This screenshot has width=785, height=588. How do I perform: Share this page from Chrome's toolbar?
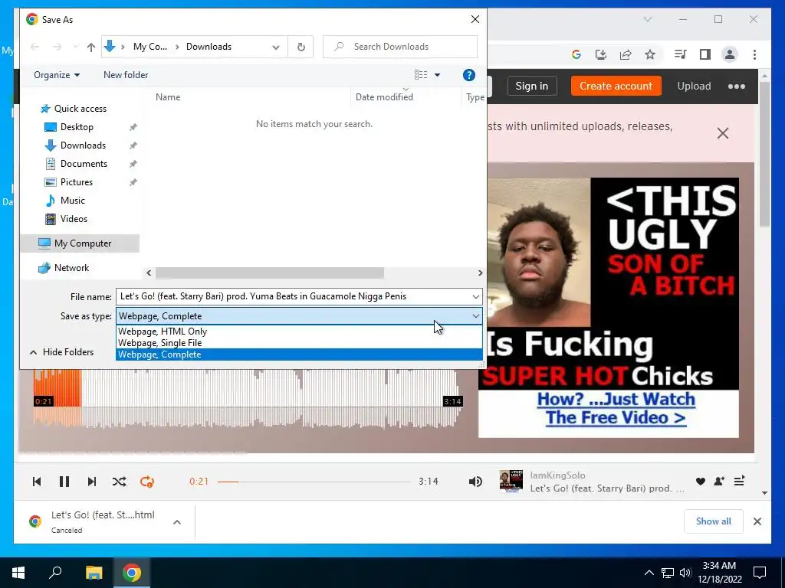pos(626,54)
